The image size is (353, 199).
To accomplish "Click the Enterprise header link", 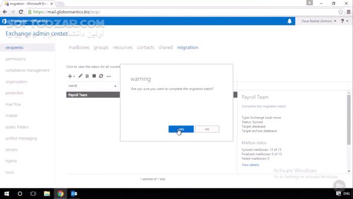I will (19, 21).
